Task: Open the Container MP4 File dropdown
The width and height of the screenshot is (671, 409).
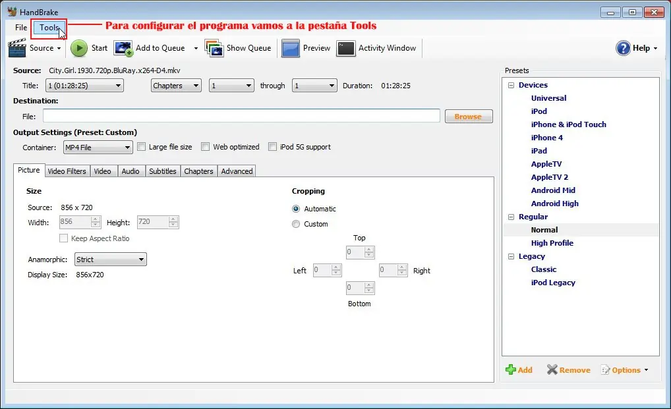Action: click(98, 148)
